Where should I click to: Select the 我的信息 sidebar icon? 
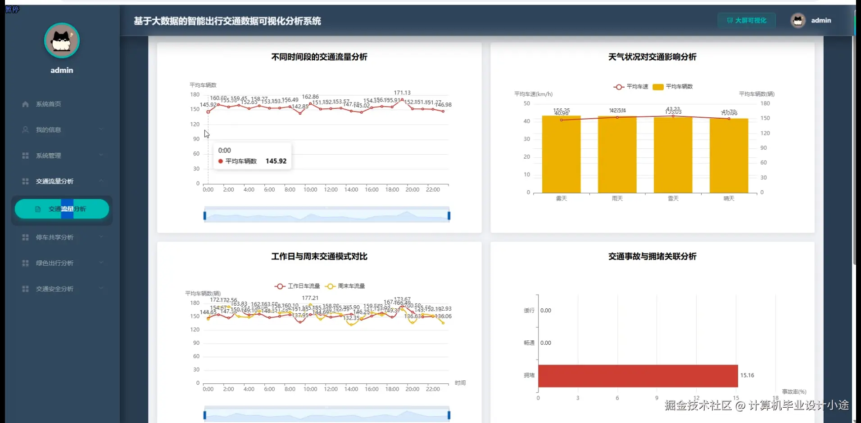[25, 129]
